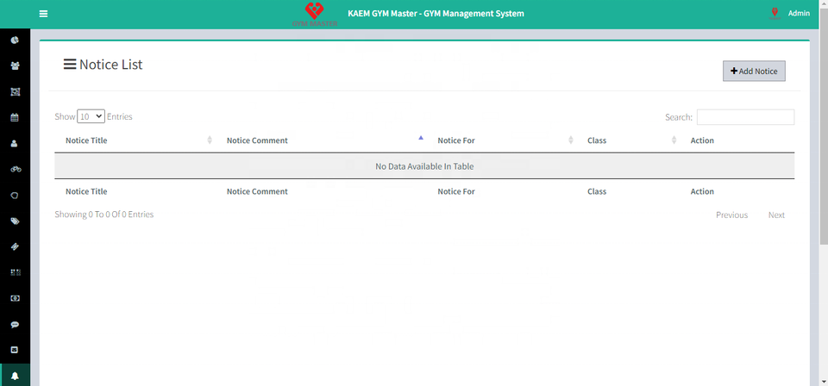
Task: Sort table by Notice Title column header
Action: tap(86, 140)
